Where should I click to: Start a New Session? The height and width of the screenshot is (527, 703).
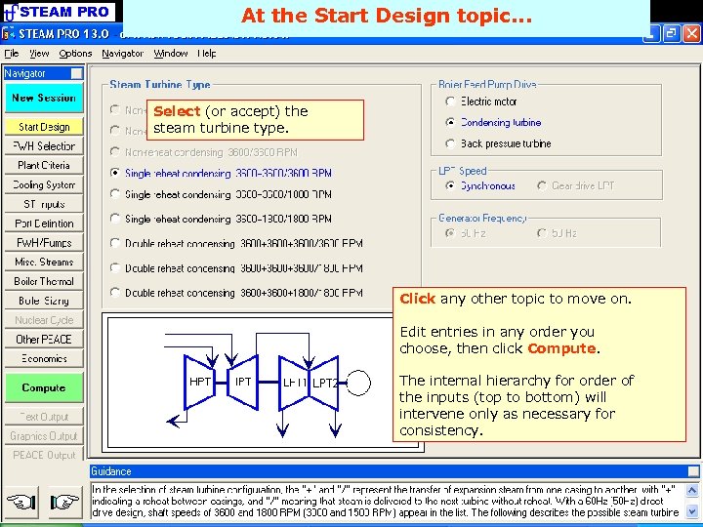tap(44, 99)
